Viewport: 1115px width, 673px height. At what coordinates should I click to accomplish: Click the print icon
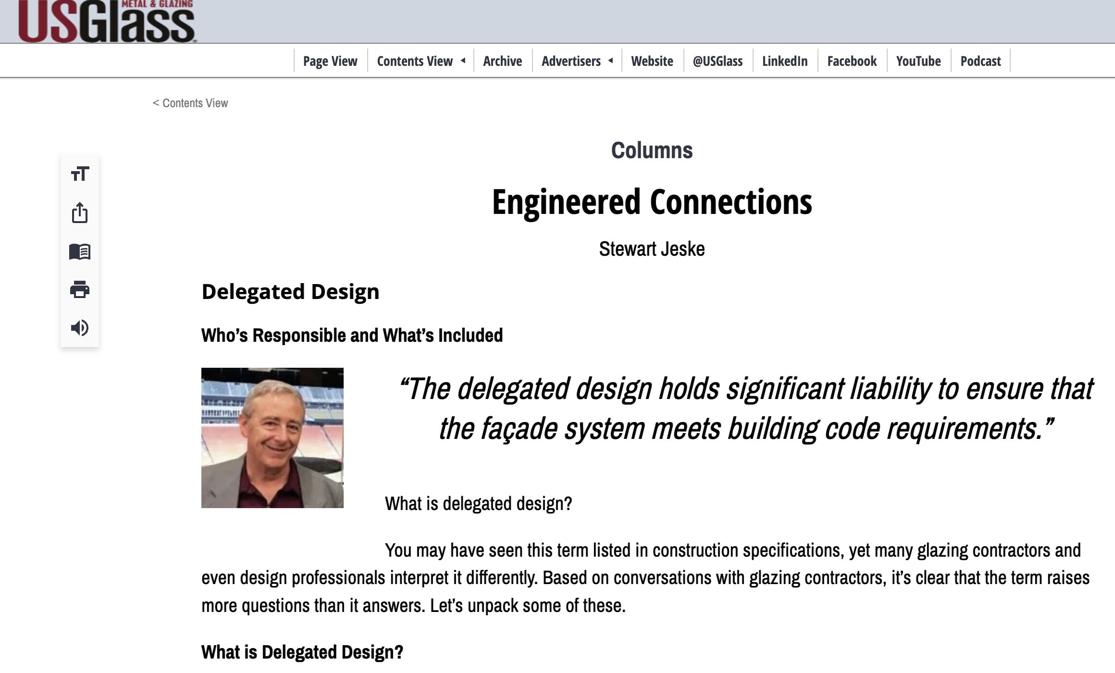80,290
